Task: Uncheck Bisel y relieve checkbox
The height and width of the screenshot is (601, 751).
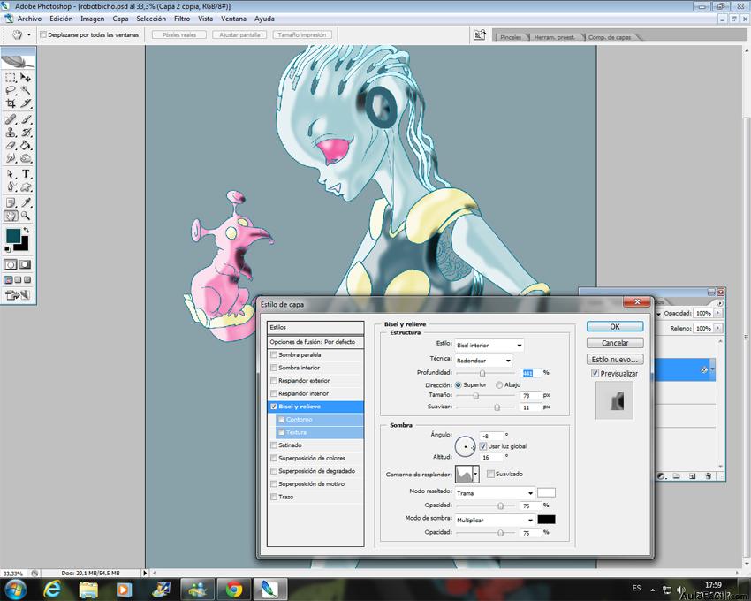Action: [274, 407]
